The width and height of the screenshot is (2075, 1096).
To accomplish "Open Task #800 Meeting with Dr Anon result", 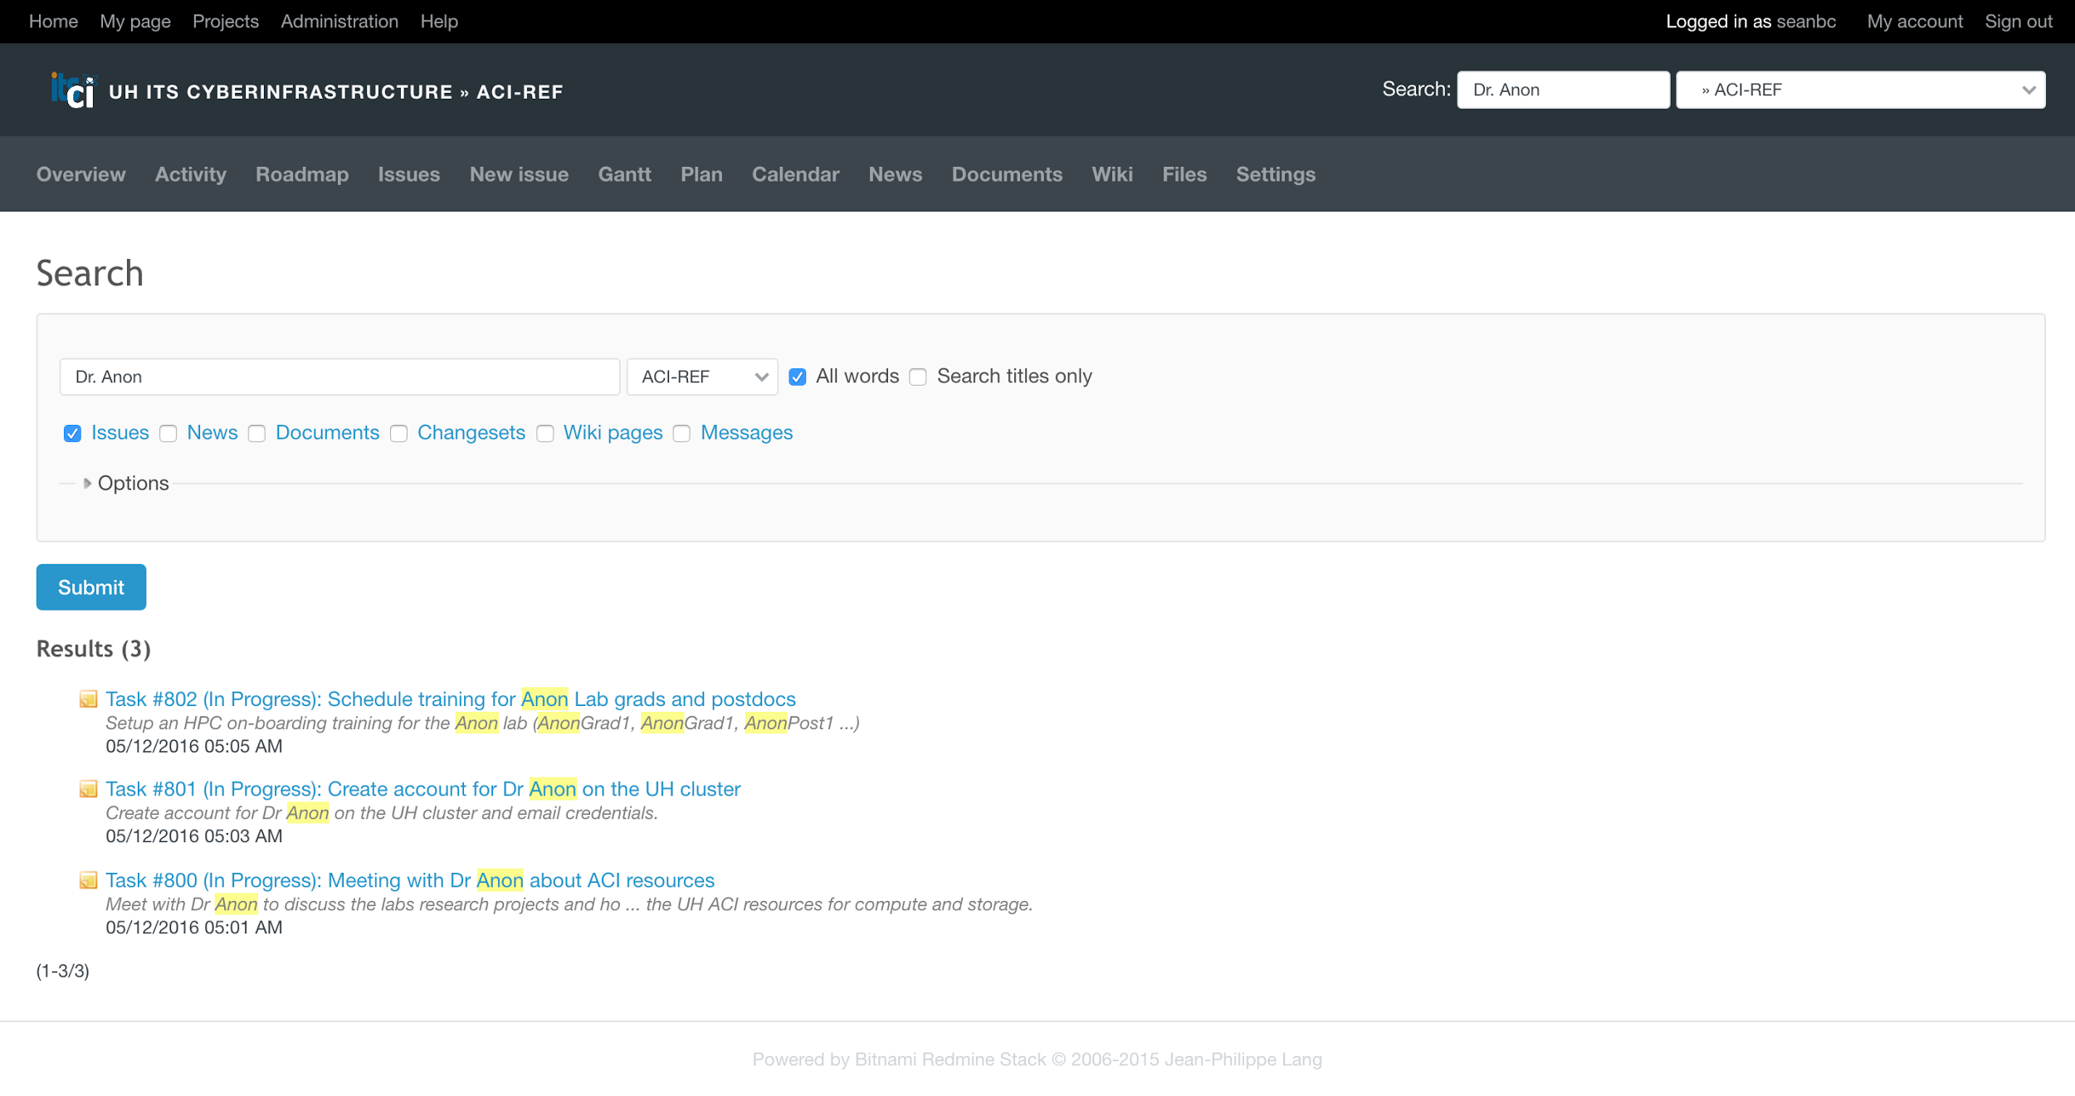I will click(x=410, y=880).
